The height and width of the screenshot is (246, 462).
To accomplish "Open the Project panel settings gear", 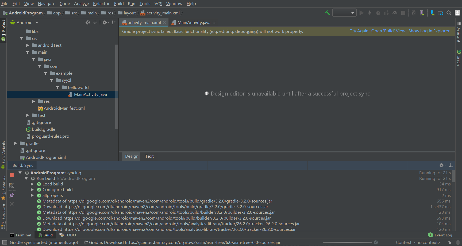I will pyautogui.click(x=106, y=22).
